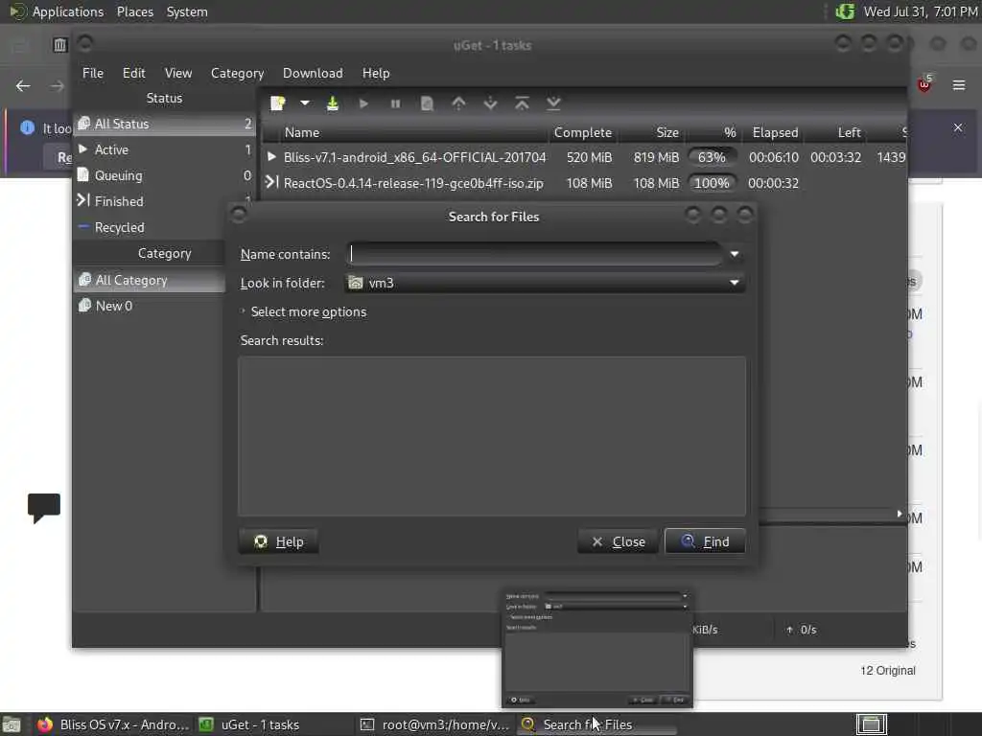Select the Finished status row
Screen dimensions: 982x736
coord(165,201)
